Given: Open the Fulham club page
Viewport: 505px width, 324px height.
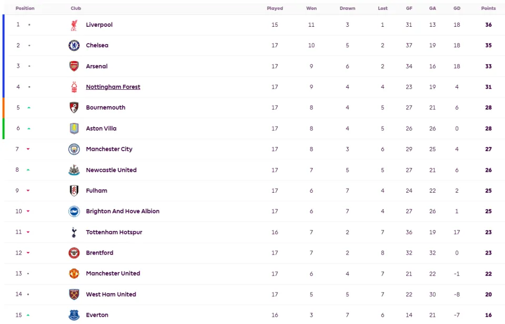Looking at the screenshot, I should 97,191.
